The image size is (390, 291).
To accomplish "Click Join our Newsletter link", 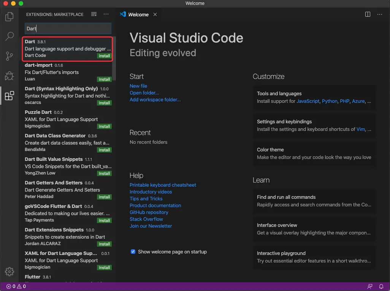I will (151, 226).
